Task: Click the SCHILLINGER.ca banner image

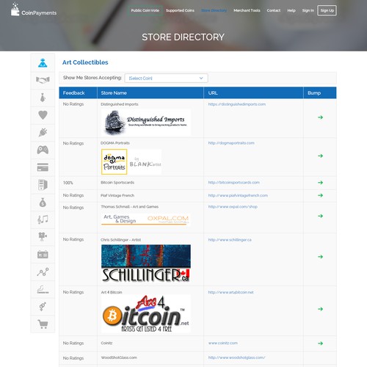Action: click(x=146, y=264)
